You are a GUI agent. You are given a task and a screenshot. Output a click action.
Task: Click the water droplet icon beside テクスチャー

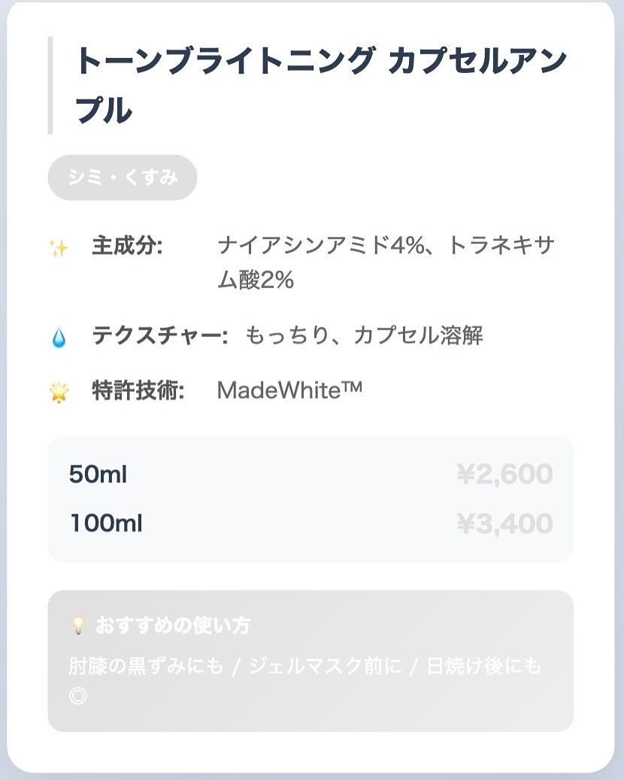tap(58, 338)
